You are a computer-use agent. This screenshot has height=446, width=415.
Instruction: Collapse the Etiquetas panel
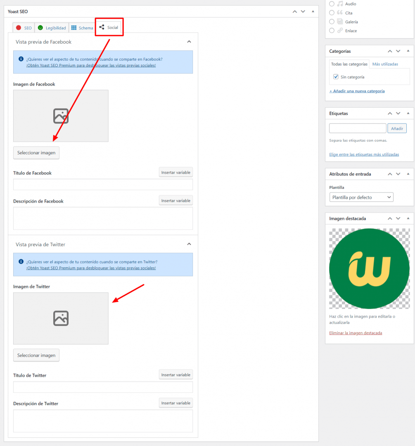408,113
